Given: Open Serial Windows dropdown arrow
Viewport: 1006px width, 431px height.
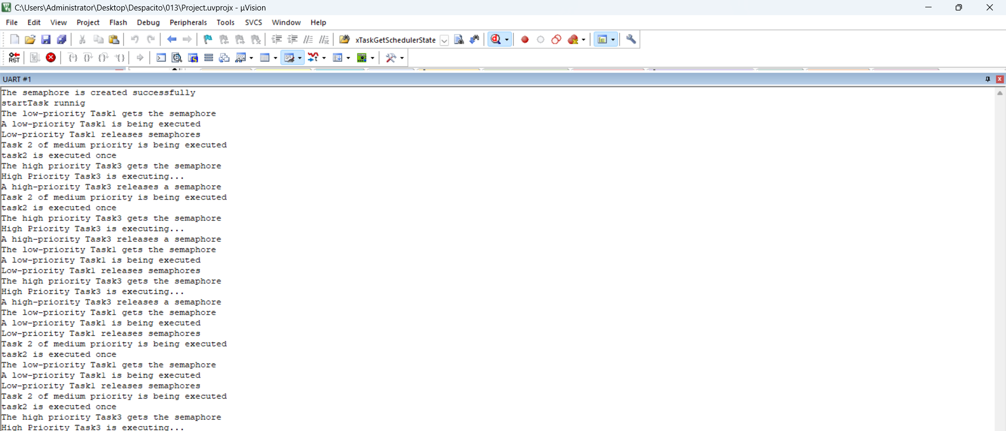Looking at the screenshot, I should tap(300, 58).
